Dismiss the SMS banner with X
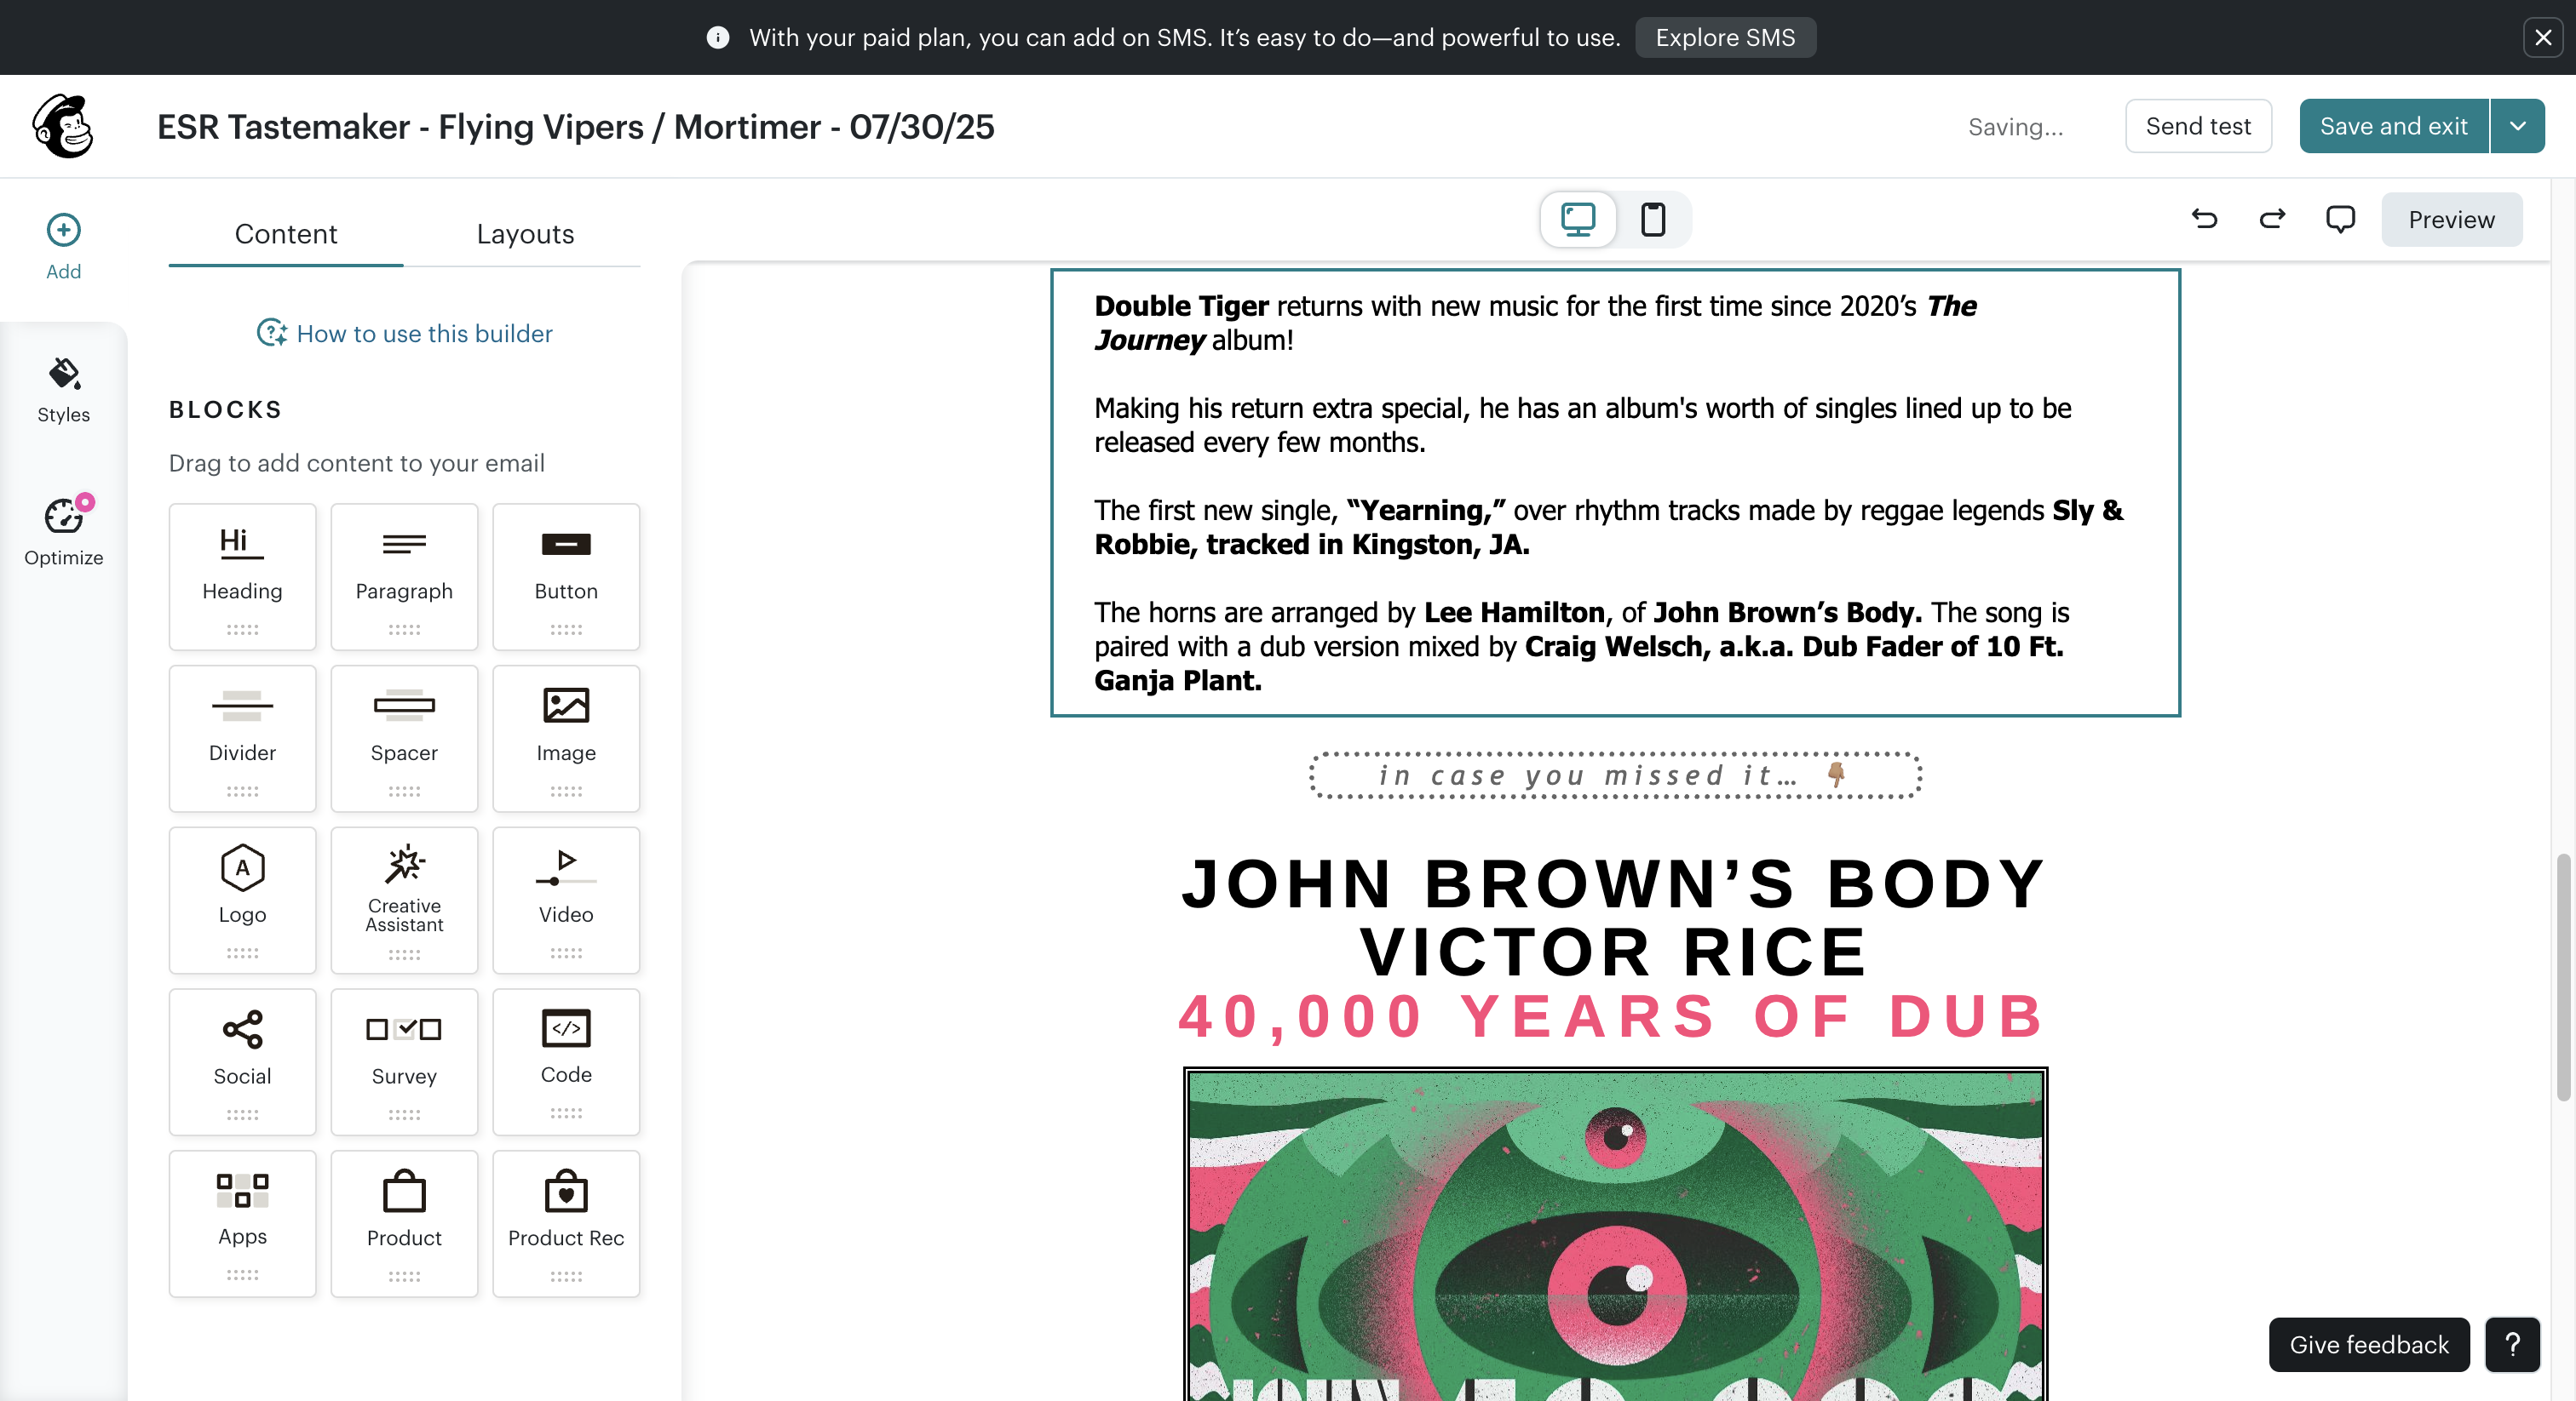The height and width of the screenshot is (1401, 2576). coord(2543,38)
